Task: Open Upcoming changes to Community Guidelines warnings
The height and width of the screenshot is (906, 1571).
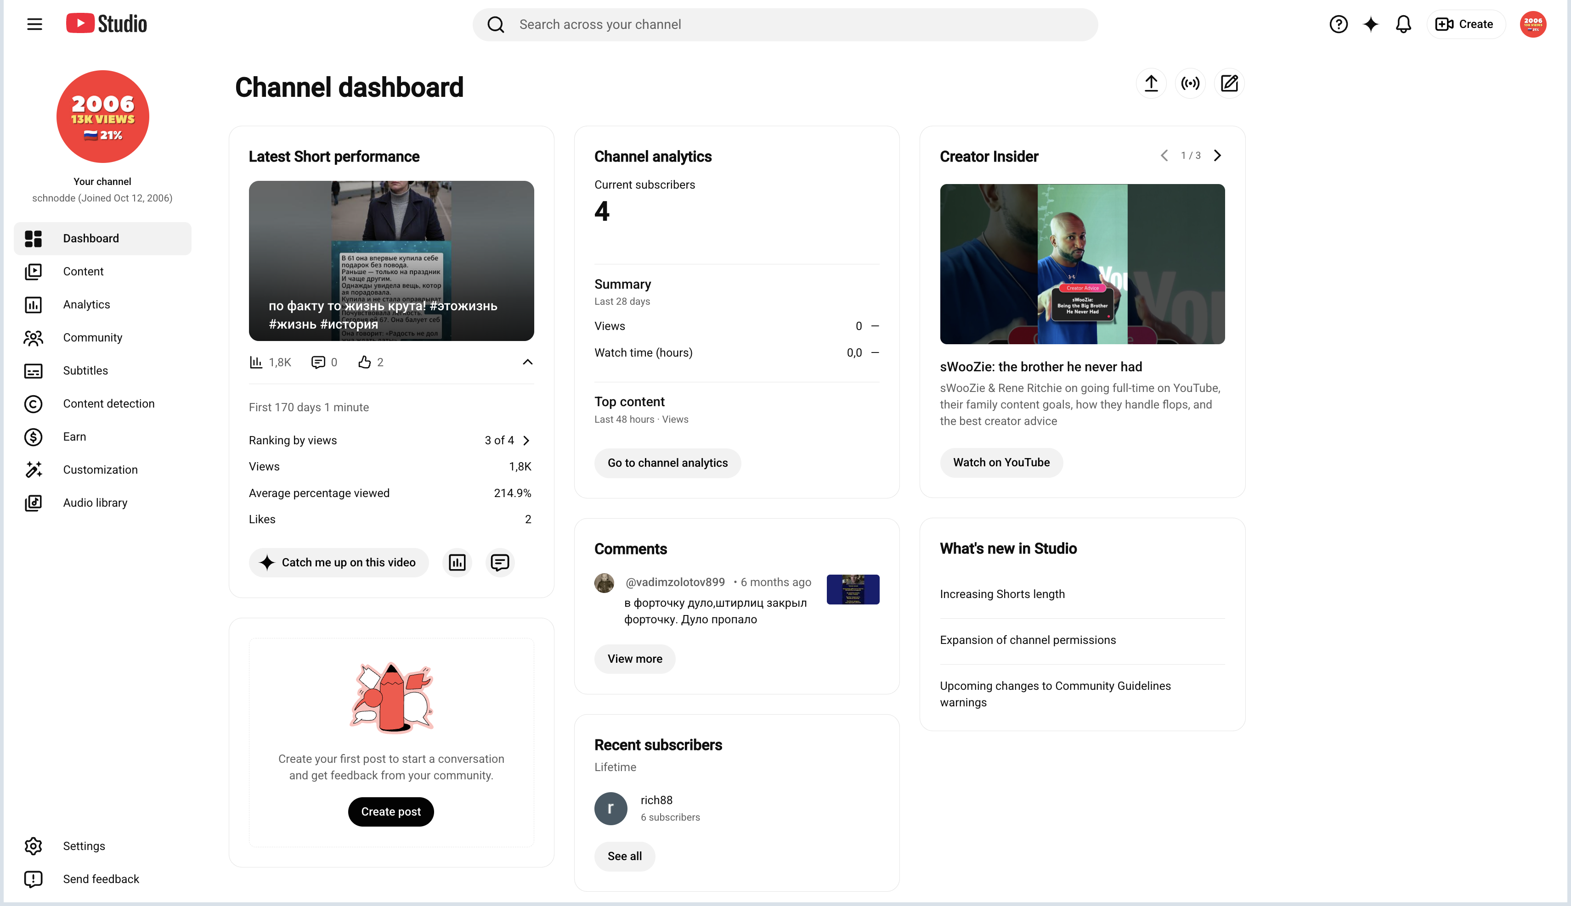Action: [1055, 694]
